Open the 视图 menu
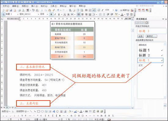The width and height of the screenshot is (168, 121). click(25, 6)
